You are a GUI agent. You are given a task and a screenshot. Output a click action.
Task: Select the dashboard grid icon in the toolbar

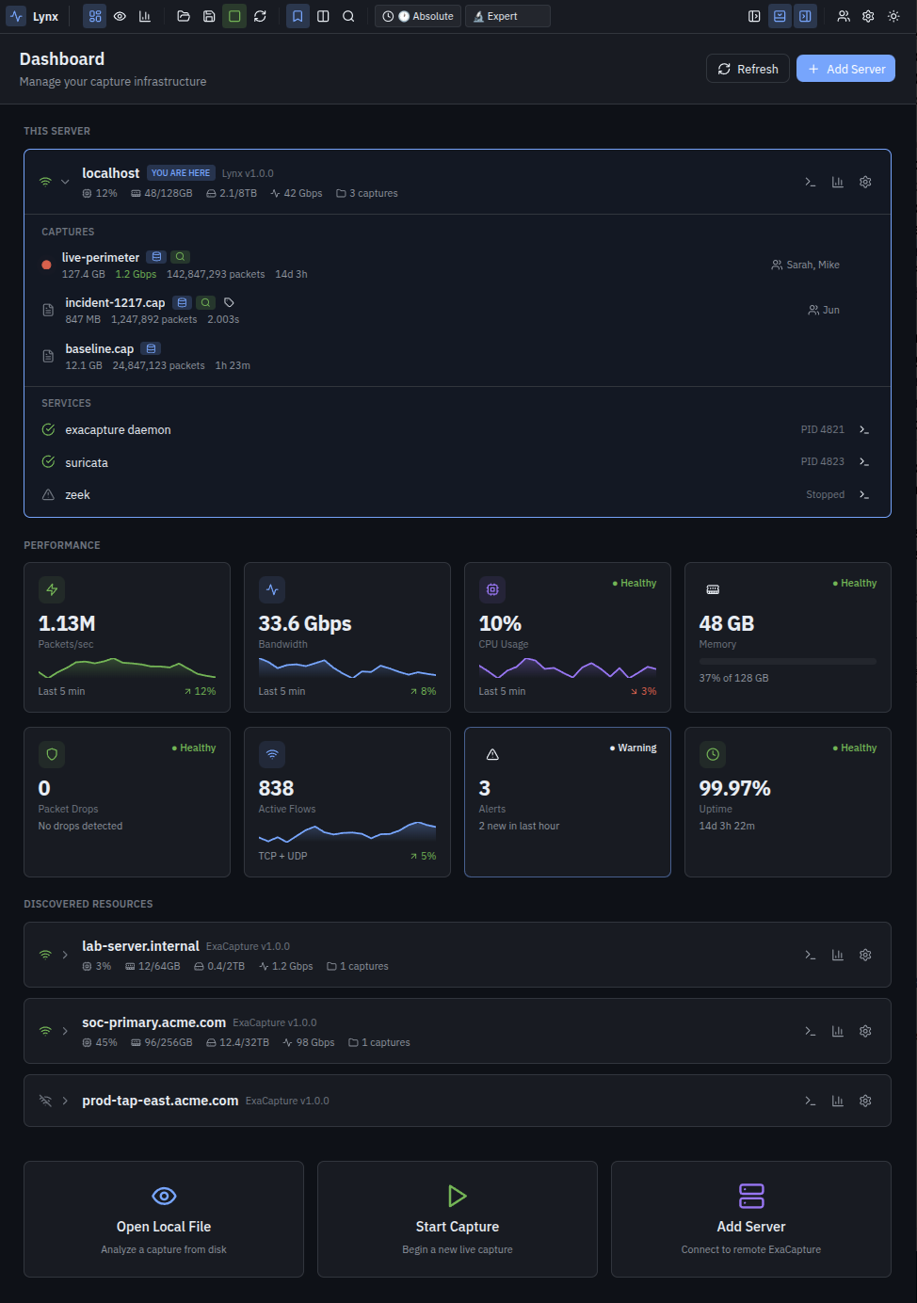pyautogui.click(x=93, y=16)
